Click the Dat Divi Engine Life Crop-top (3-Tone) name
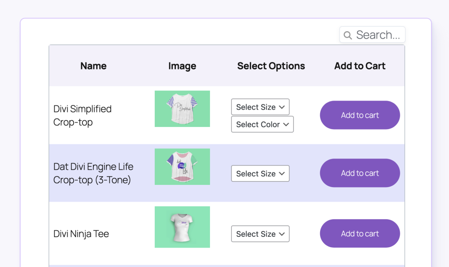 click(x=93, y=173)
